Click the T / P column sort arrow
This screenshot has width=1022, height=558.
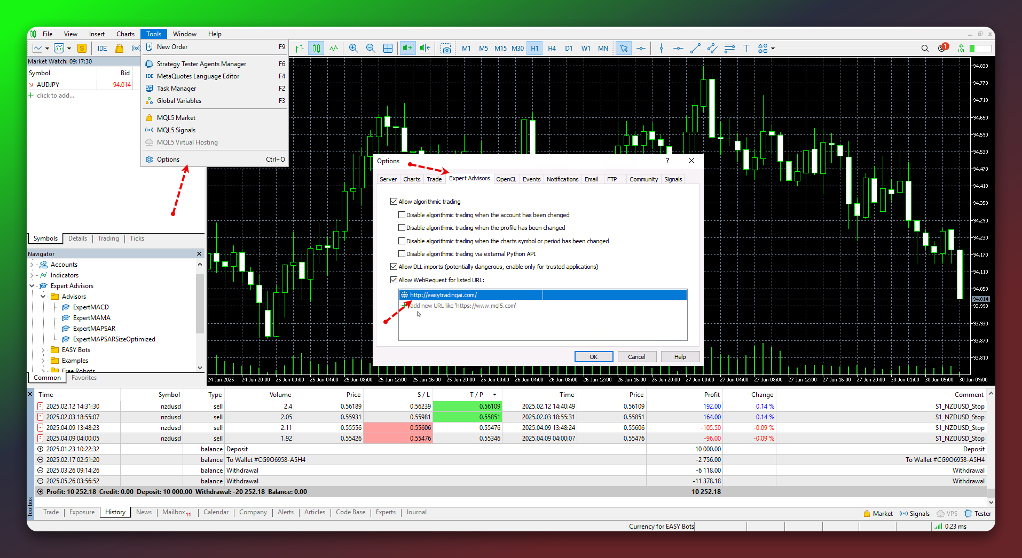[494, 395]
